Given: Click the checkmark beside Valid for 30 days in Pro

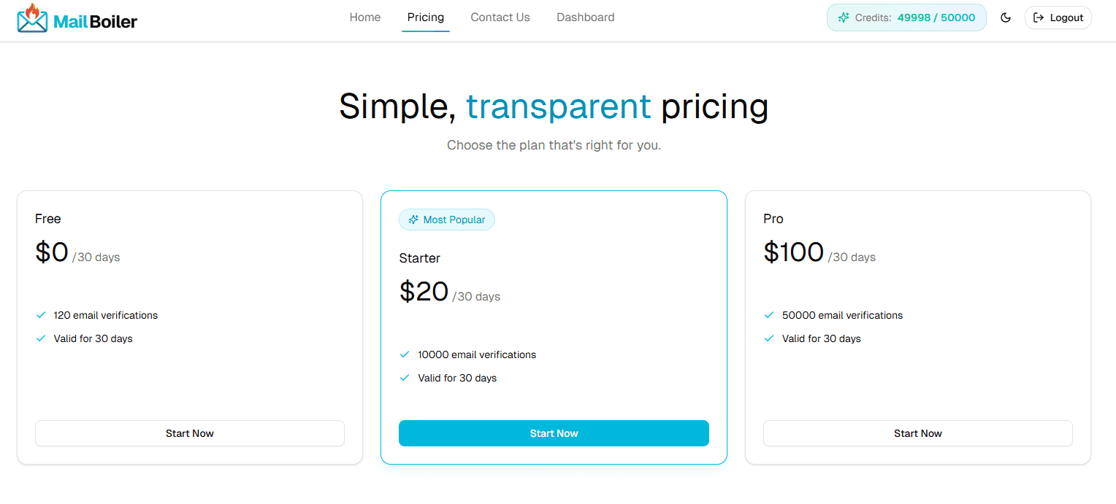Looking at the screenshot, I should click(x=769, y=338).
